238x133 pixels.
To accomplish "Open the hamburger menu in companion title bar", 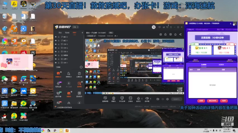I will (171, 27).
